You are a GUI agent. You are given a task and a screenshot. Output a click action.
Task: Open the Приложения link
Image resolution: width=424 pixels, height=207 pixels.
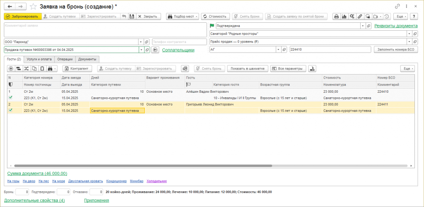[x=96, y=200]
